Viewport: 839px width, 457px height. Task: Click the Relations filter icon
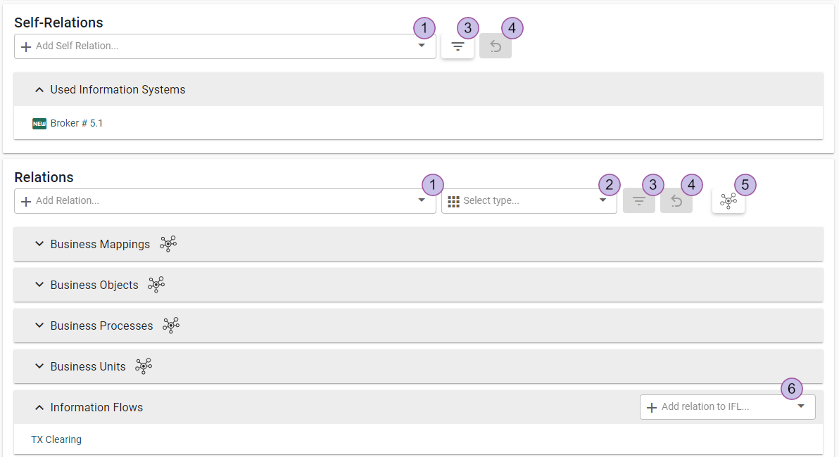pos(639,201)
